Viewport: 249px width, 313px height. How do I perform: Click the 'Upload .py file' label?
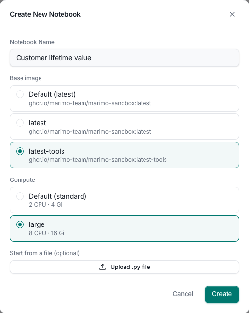pos(130,267)
